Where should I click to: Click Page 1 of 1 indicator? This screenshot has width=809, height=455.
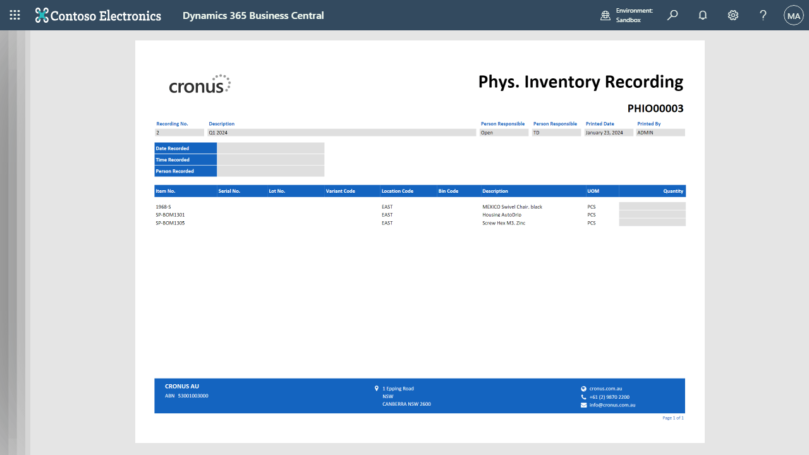673,418
